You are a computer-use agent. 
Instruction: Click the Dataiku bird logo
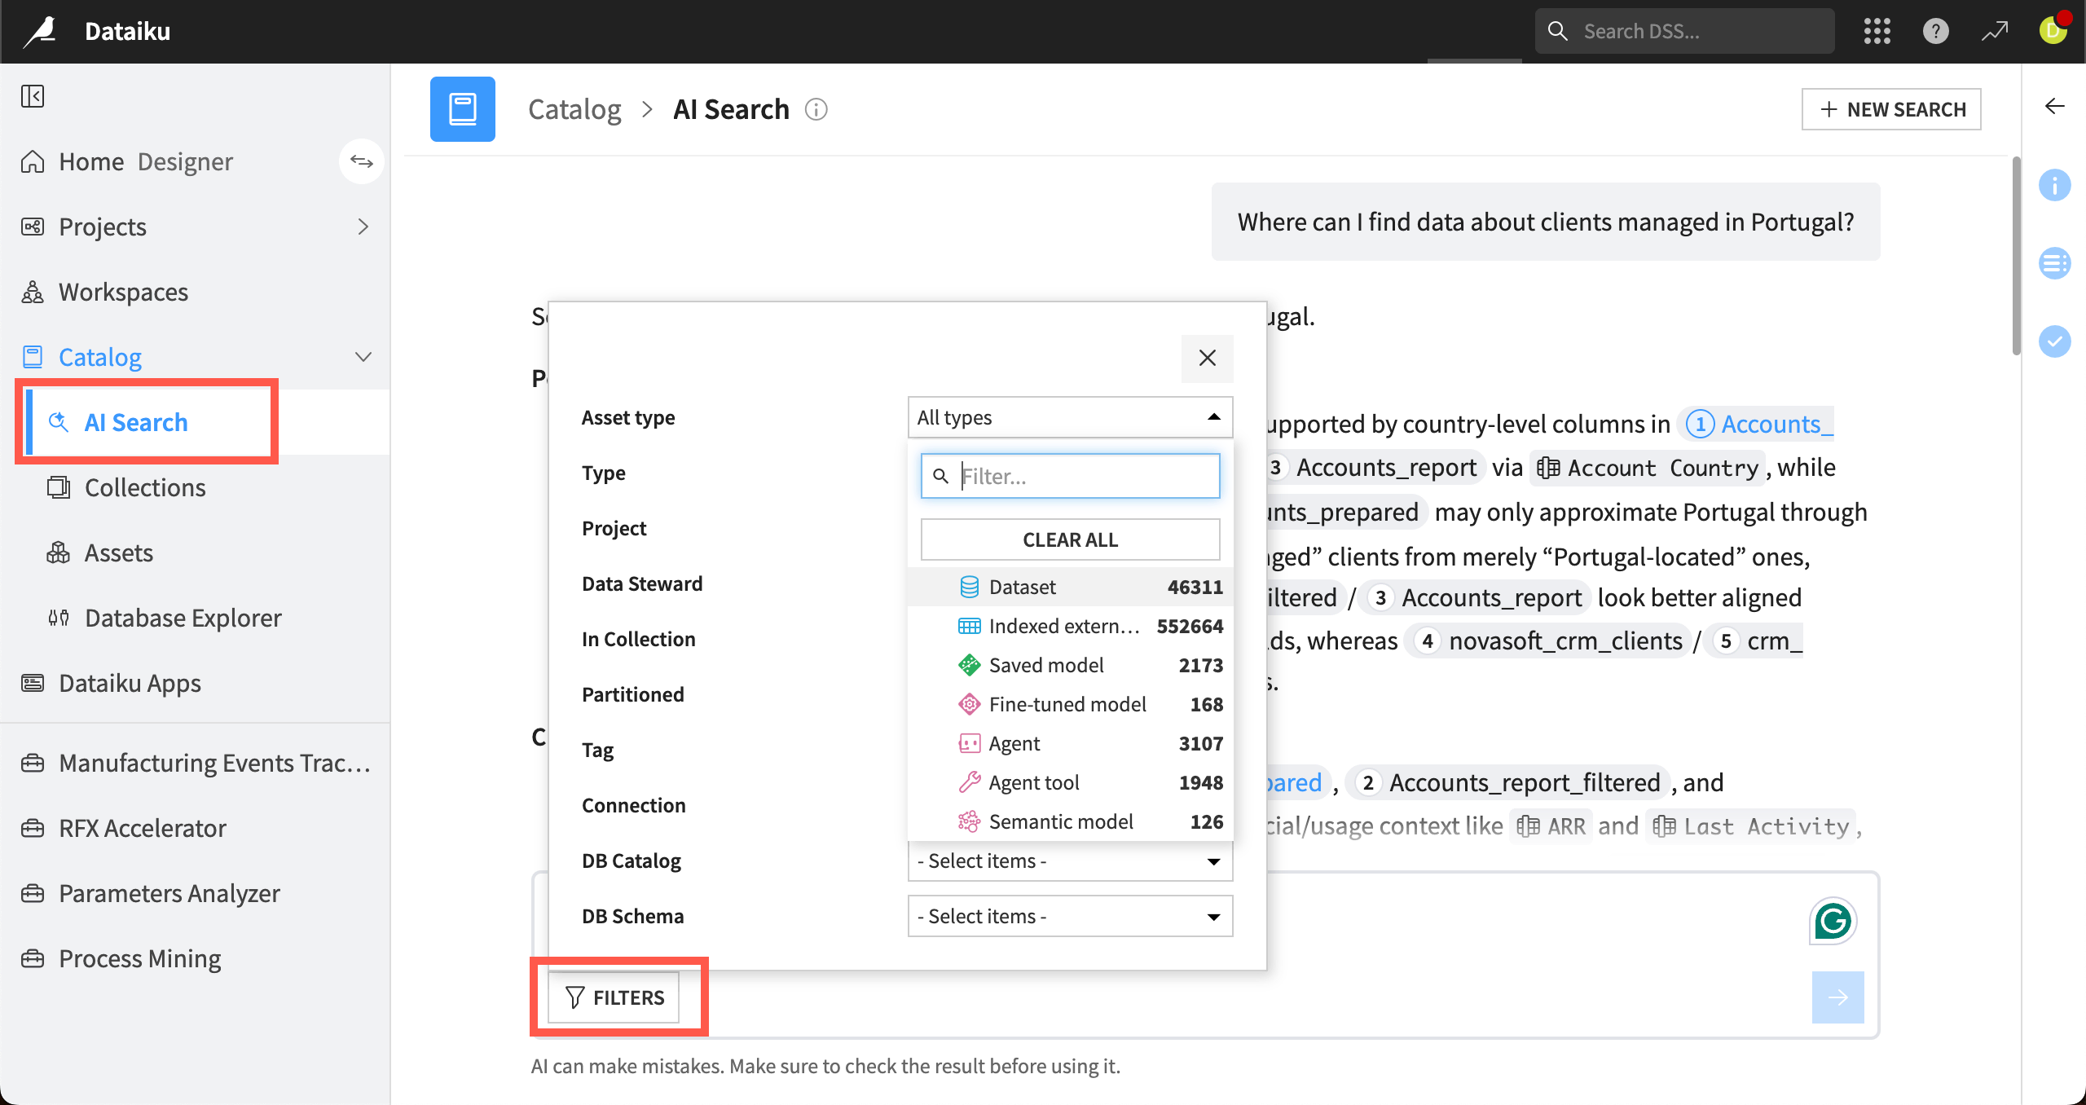coord(40,31)
